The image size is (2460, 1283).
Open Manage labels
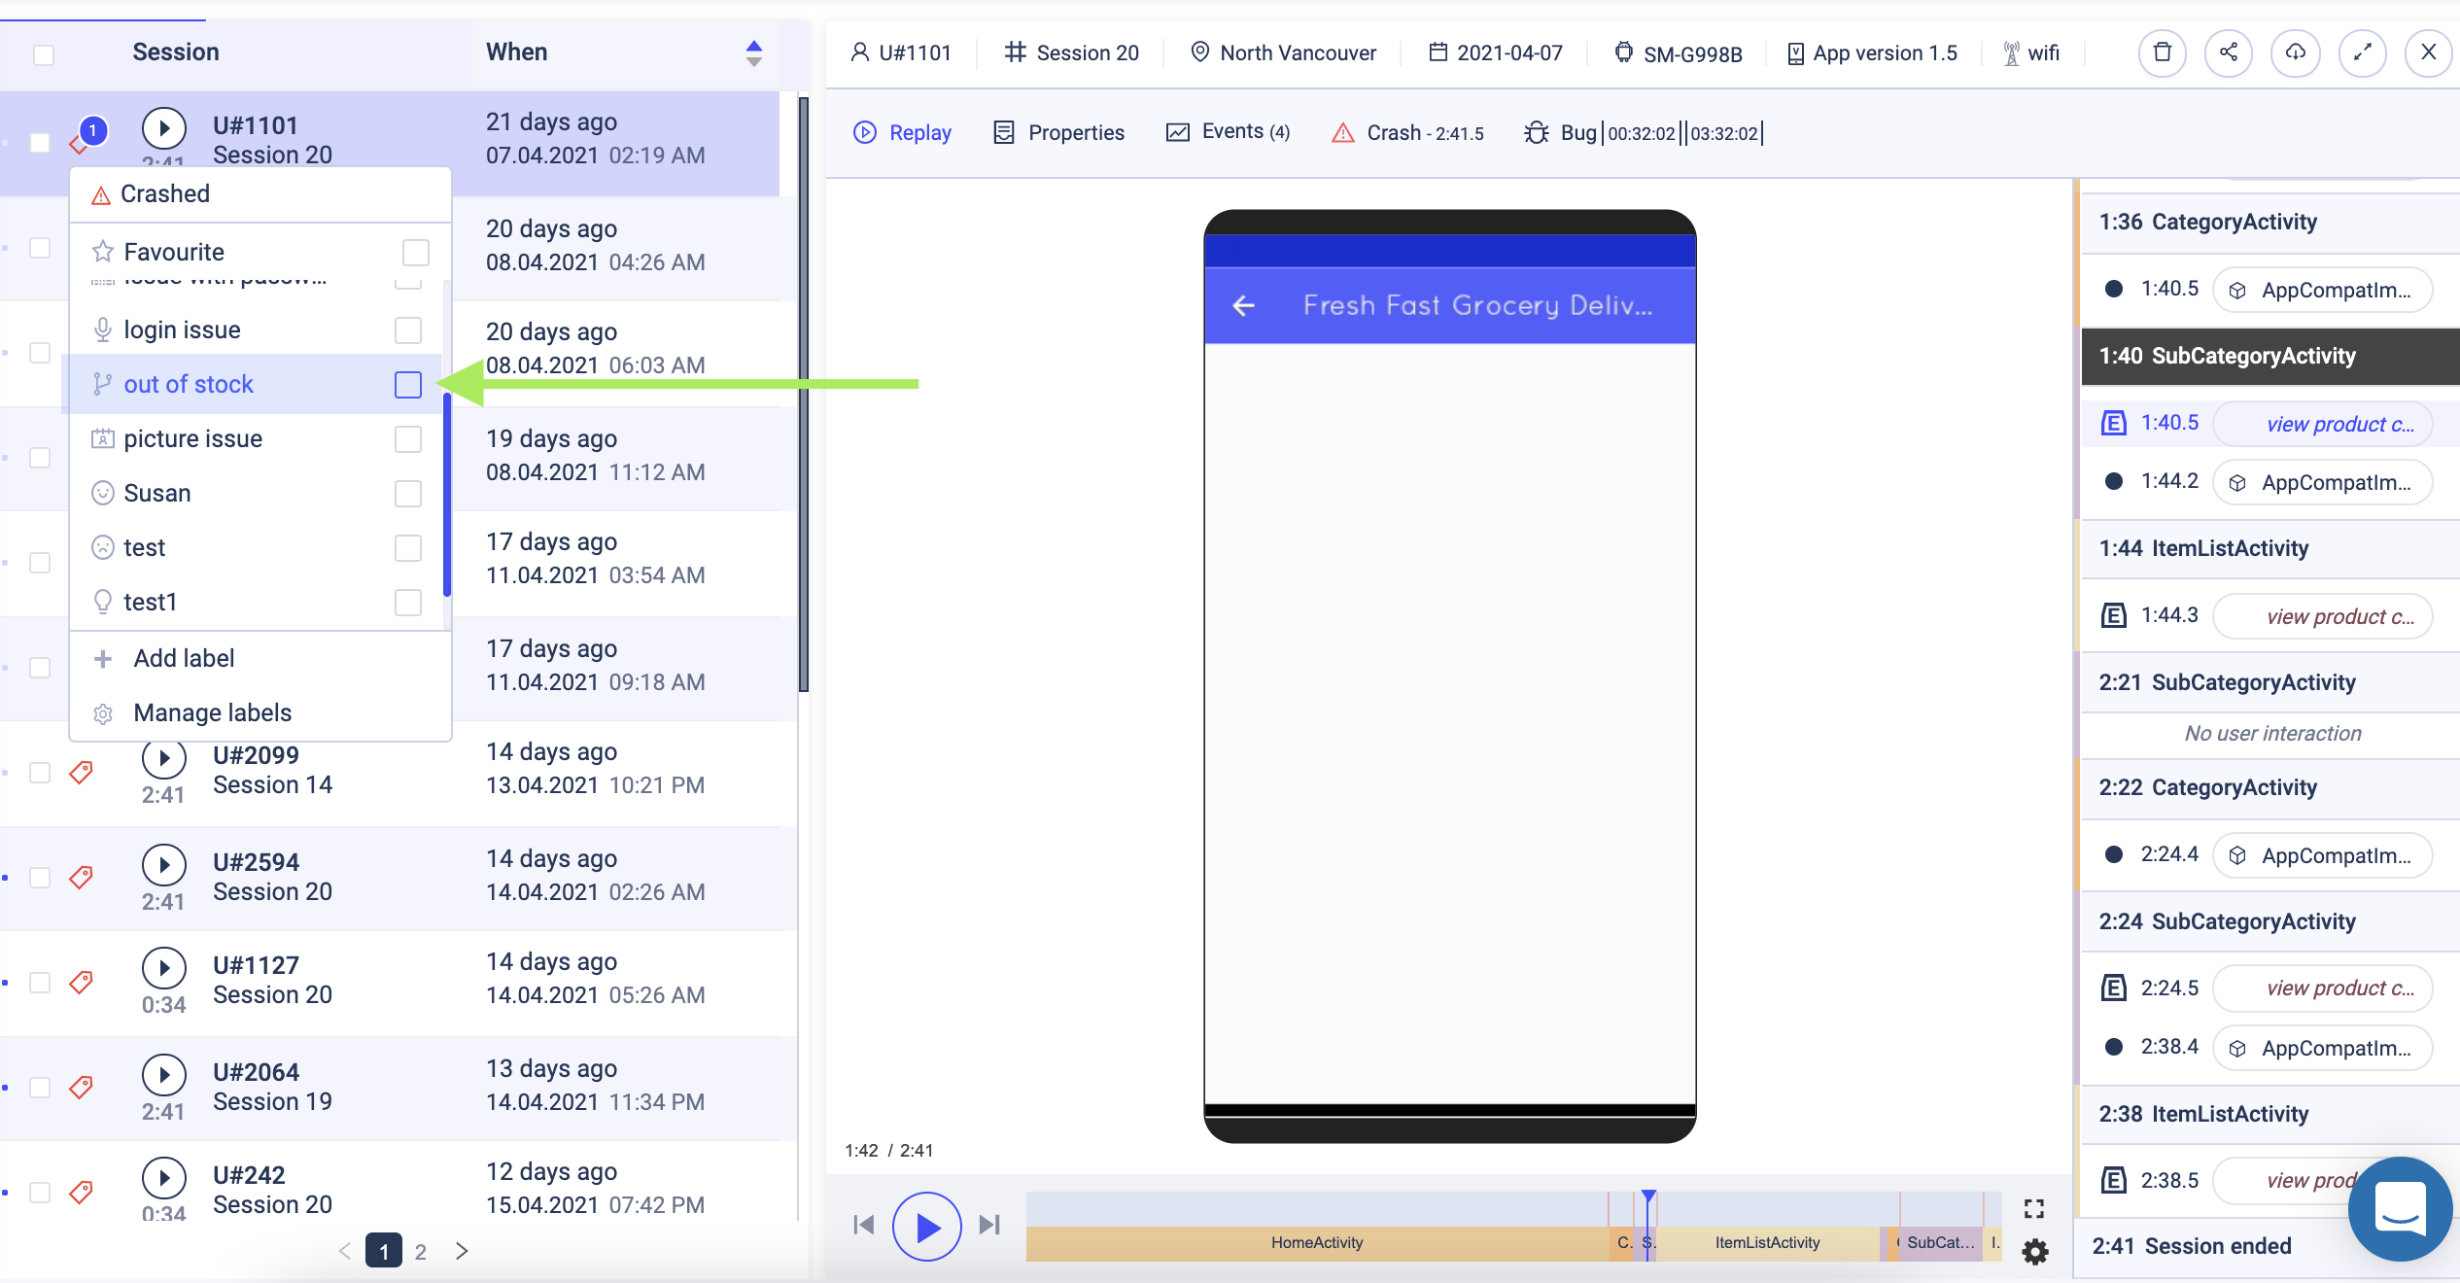[212, 712]
